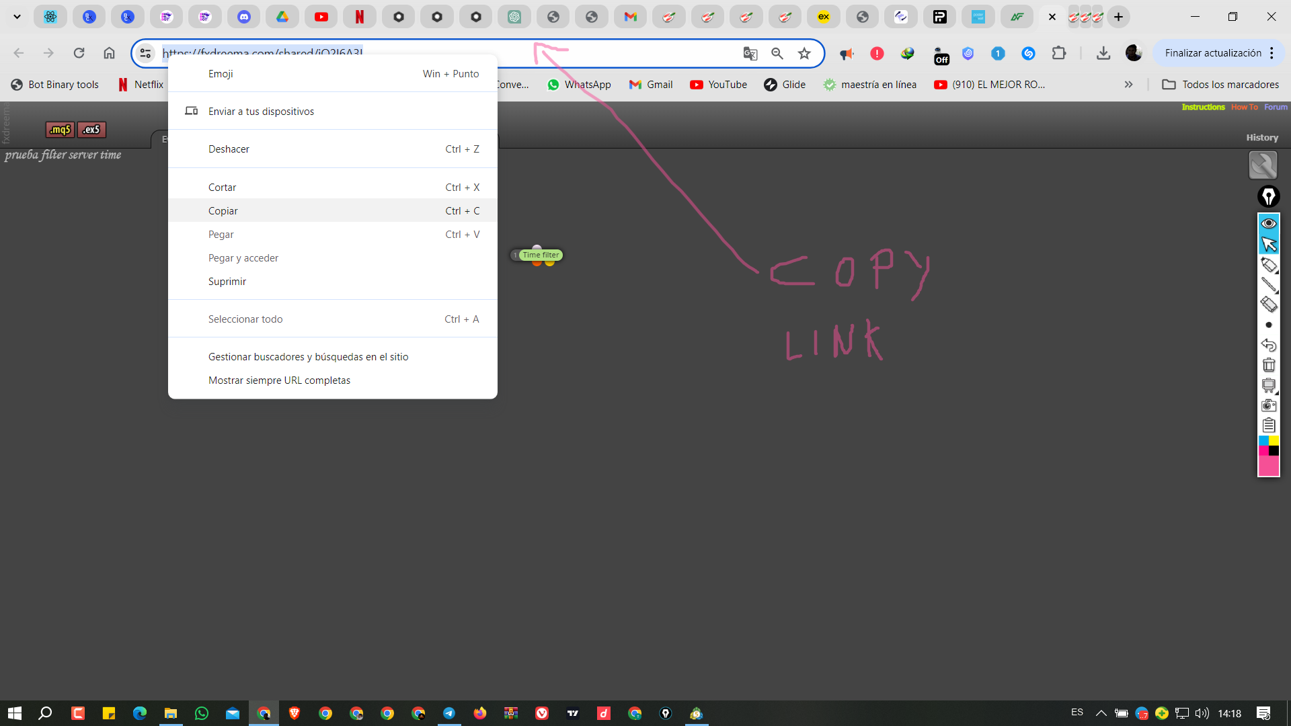The image size is (1291, 726).
Task: Choose Cortar from the context menu
Action: [333, 187]
